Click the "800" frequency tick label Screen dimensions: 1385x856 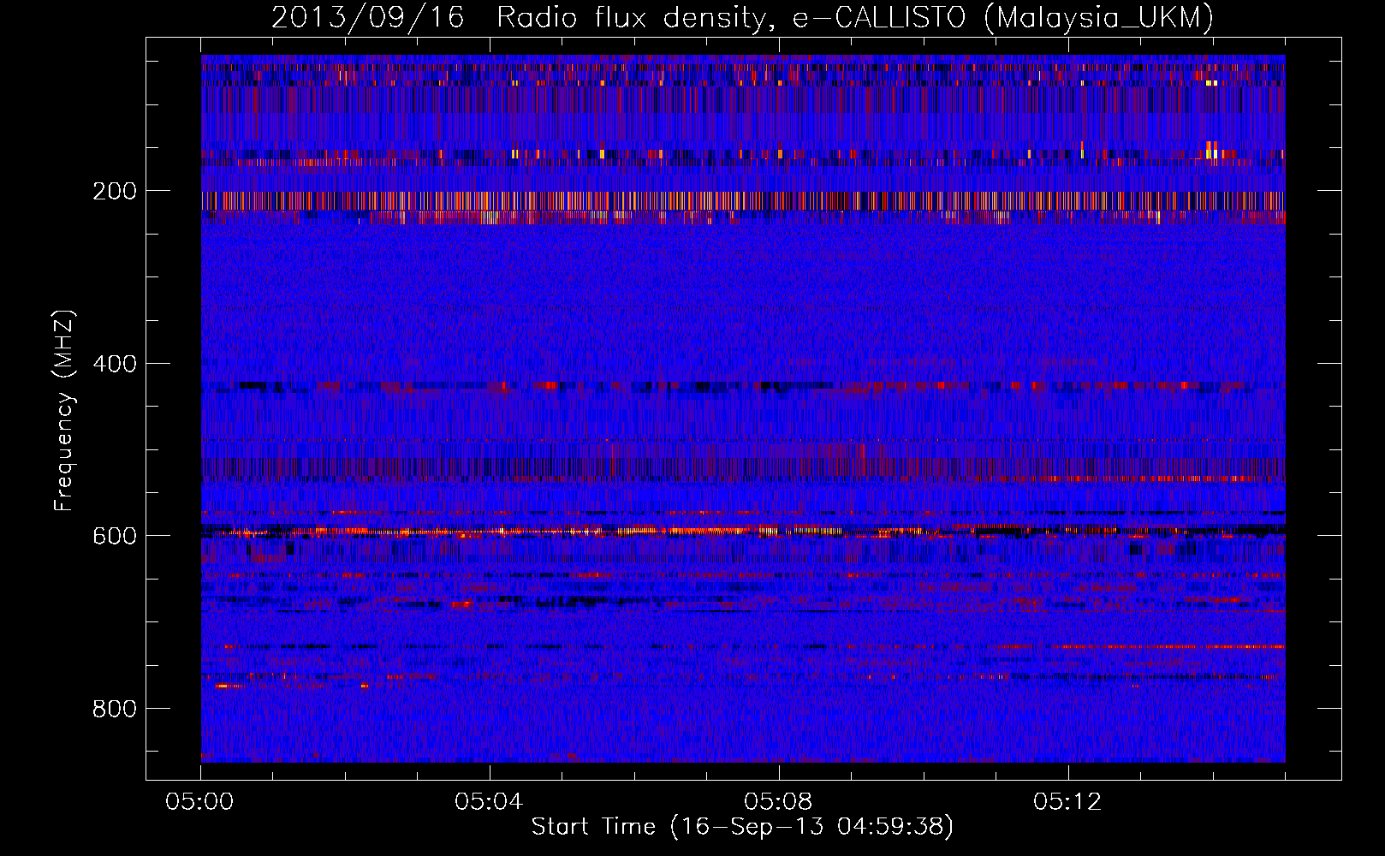pyautogui.click(x=115, y=709)
